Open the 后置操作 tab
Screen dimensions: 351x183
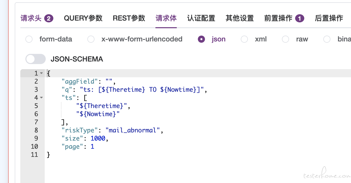point(329,18)
